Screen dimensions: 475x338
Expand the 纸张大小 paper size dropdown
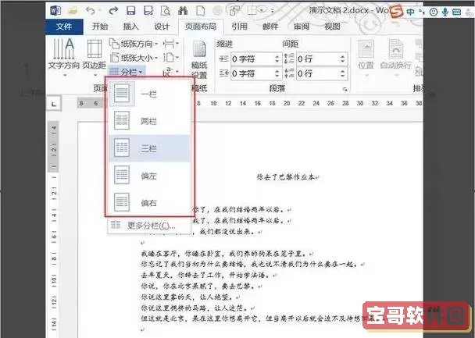(x=137, y=58)
